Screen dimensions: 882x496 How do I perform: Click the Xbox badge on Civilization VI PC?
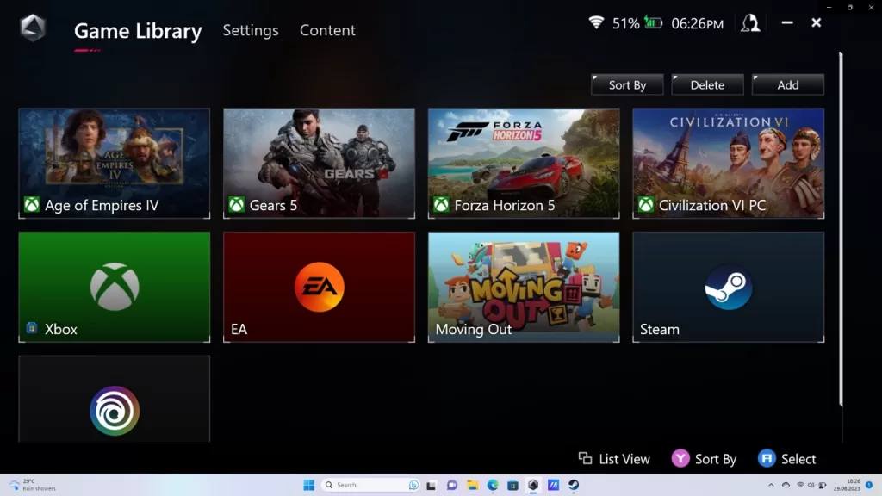646,205
